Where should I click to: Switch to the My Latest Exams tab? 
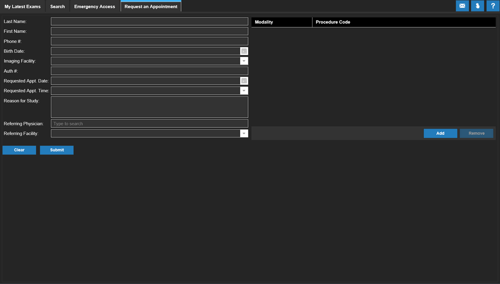coord(22,6)
